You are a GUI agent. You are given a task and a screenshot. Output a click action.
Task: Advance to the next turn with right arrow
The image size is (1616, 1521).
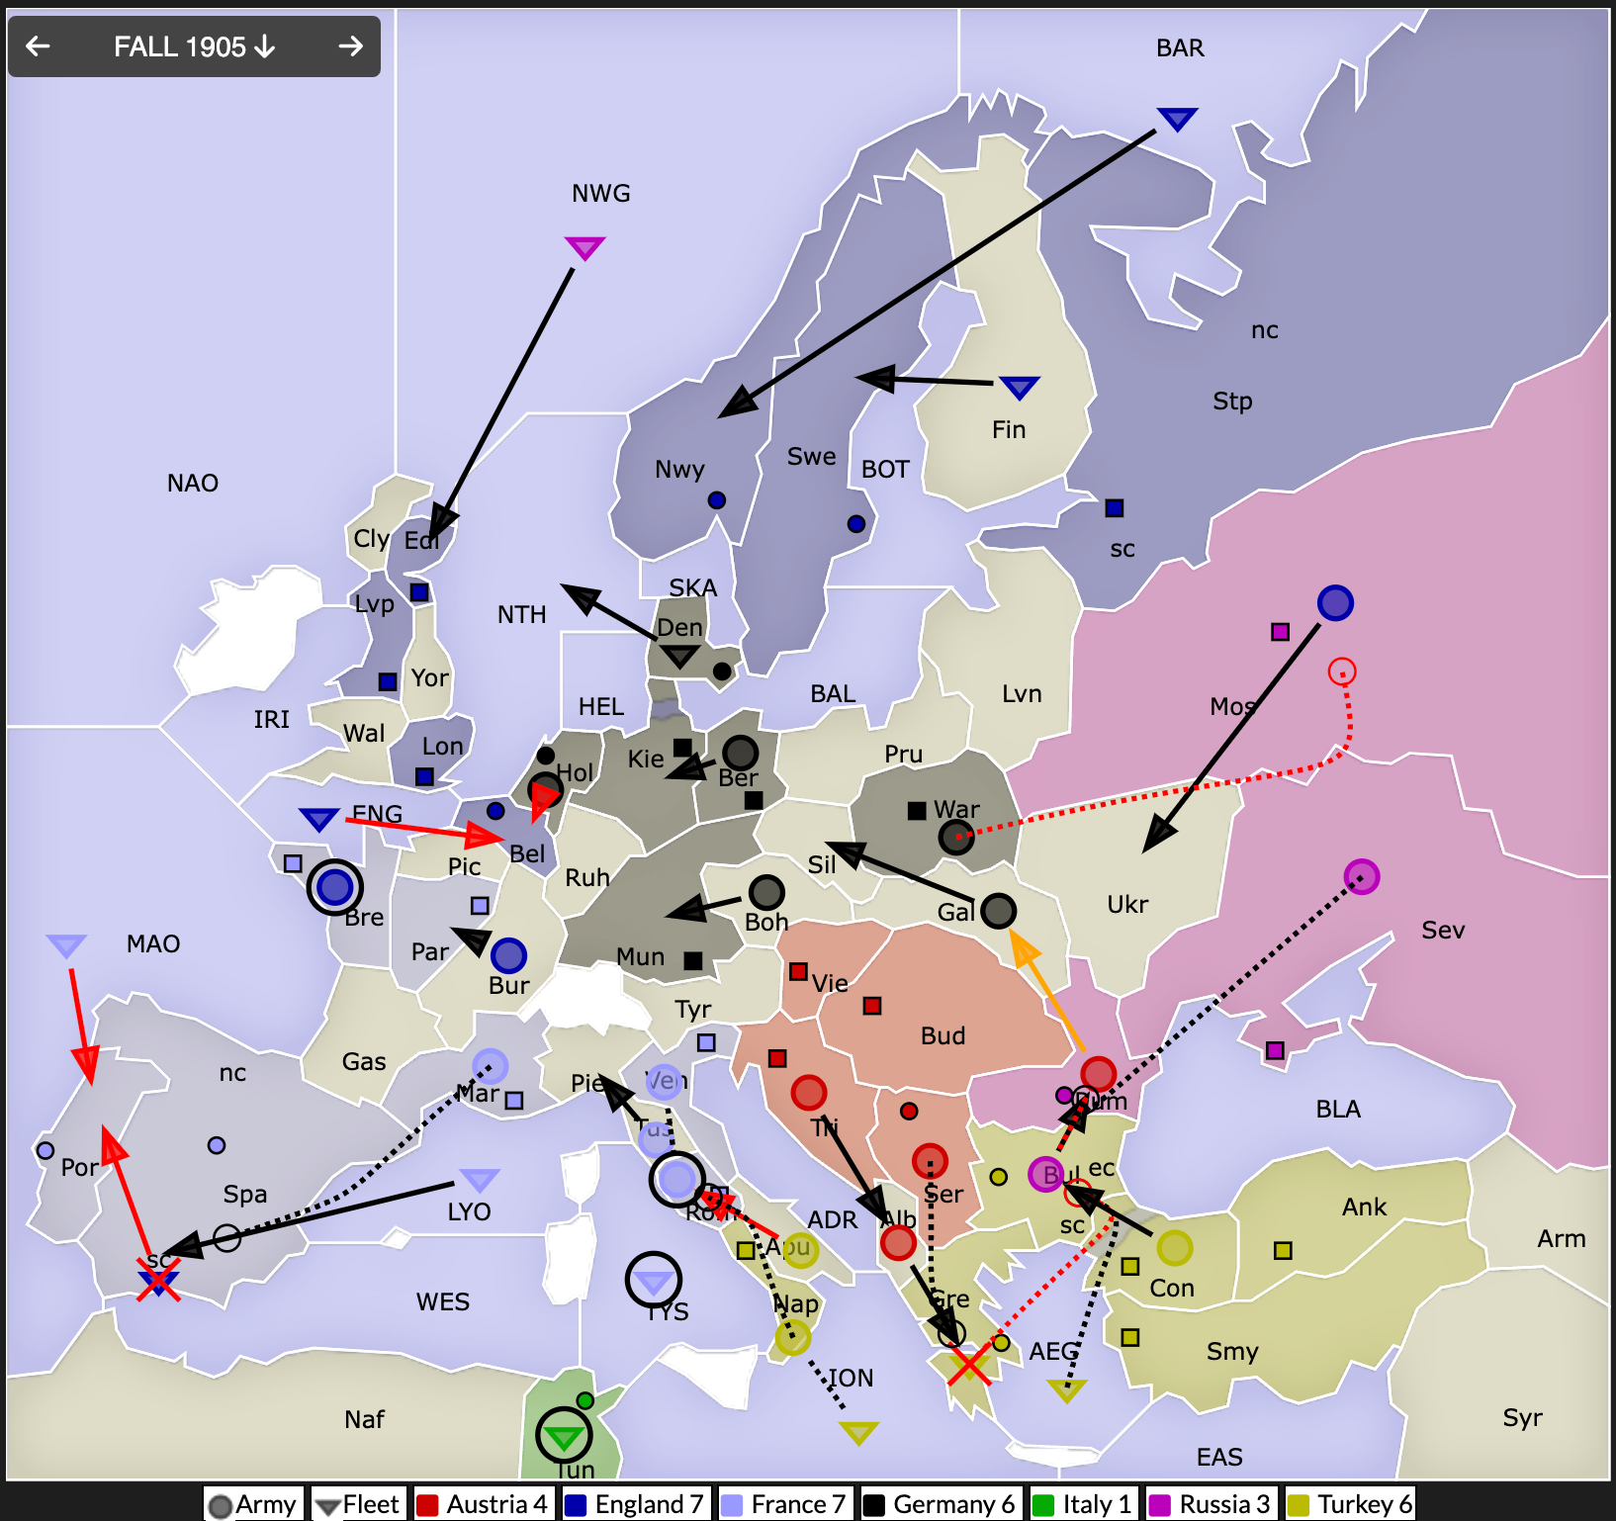click(x=350, y=46)
